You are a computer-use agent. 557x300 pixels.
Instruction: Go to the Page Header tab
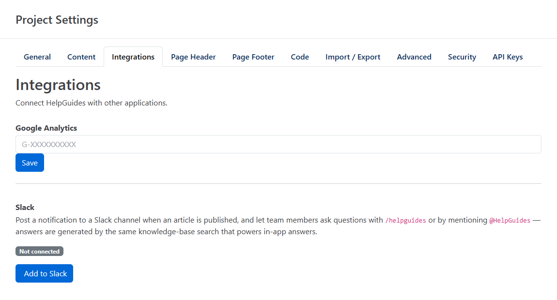coord(193,57)
